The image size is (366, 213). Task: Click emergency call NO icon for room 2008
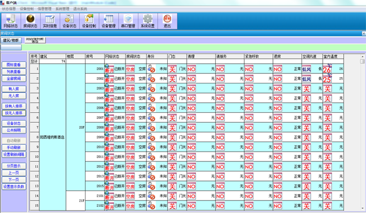point(249,128)
